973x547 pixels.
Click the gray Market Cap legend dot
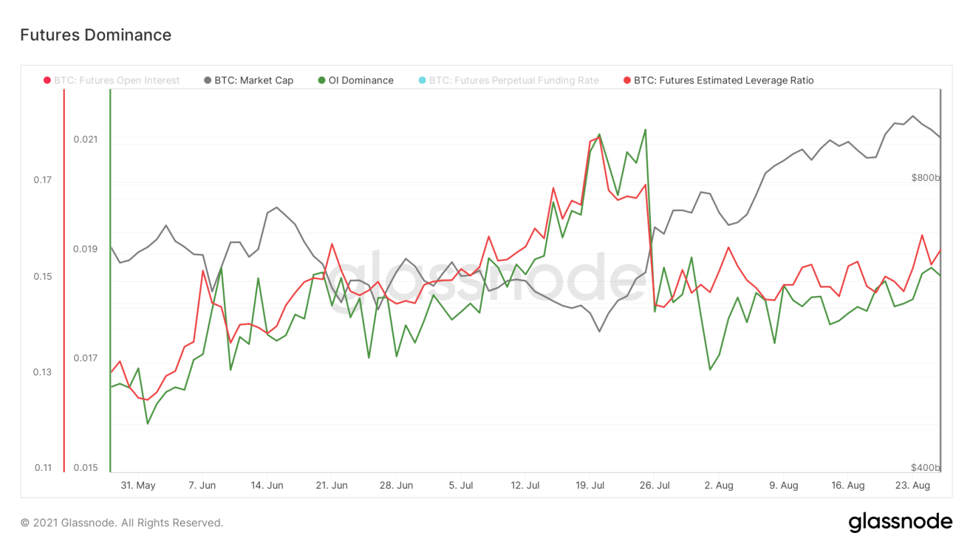pos(207,81)
